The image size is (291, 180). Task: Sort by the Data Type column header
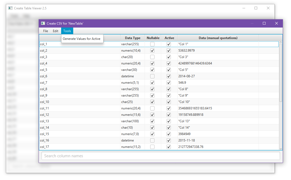point(132,38)
